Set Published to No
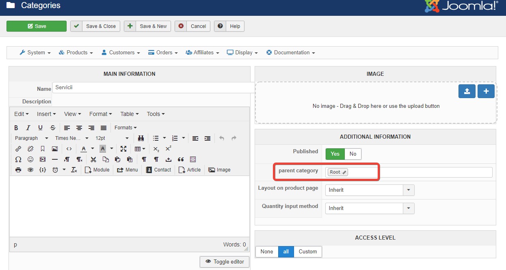Screen dimensions: 506x270 tap(353, 154)
